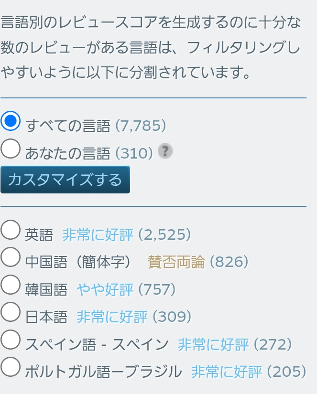Click the language review description paragraph

point(151,48)
